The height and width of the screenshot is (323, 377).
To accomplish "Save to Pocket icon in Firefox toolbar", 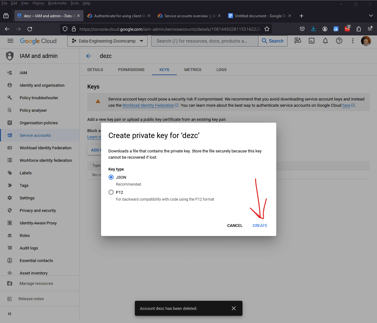I will coord(302,29).
